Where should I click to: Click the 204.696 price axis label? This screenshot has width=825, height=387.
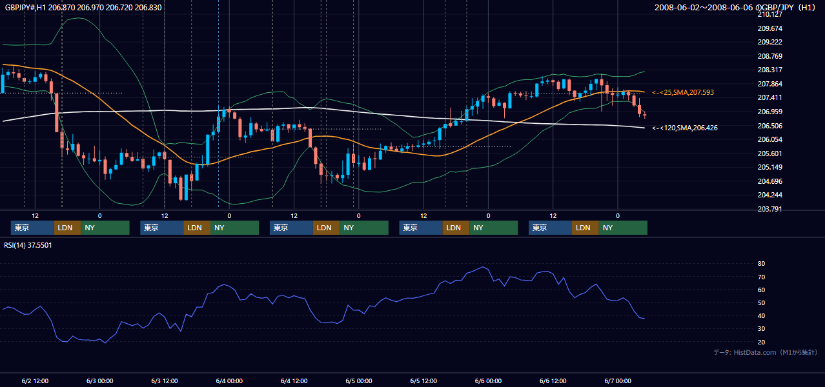click(769, 181)
